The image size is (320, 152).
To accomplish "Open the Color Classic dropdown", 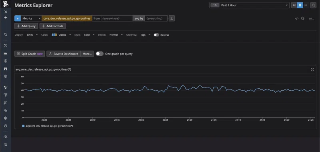I will point(62,35).
